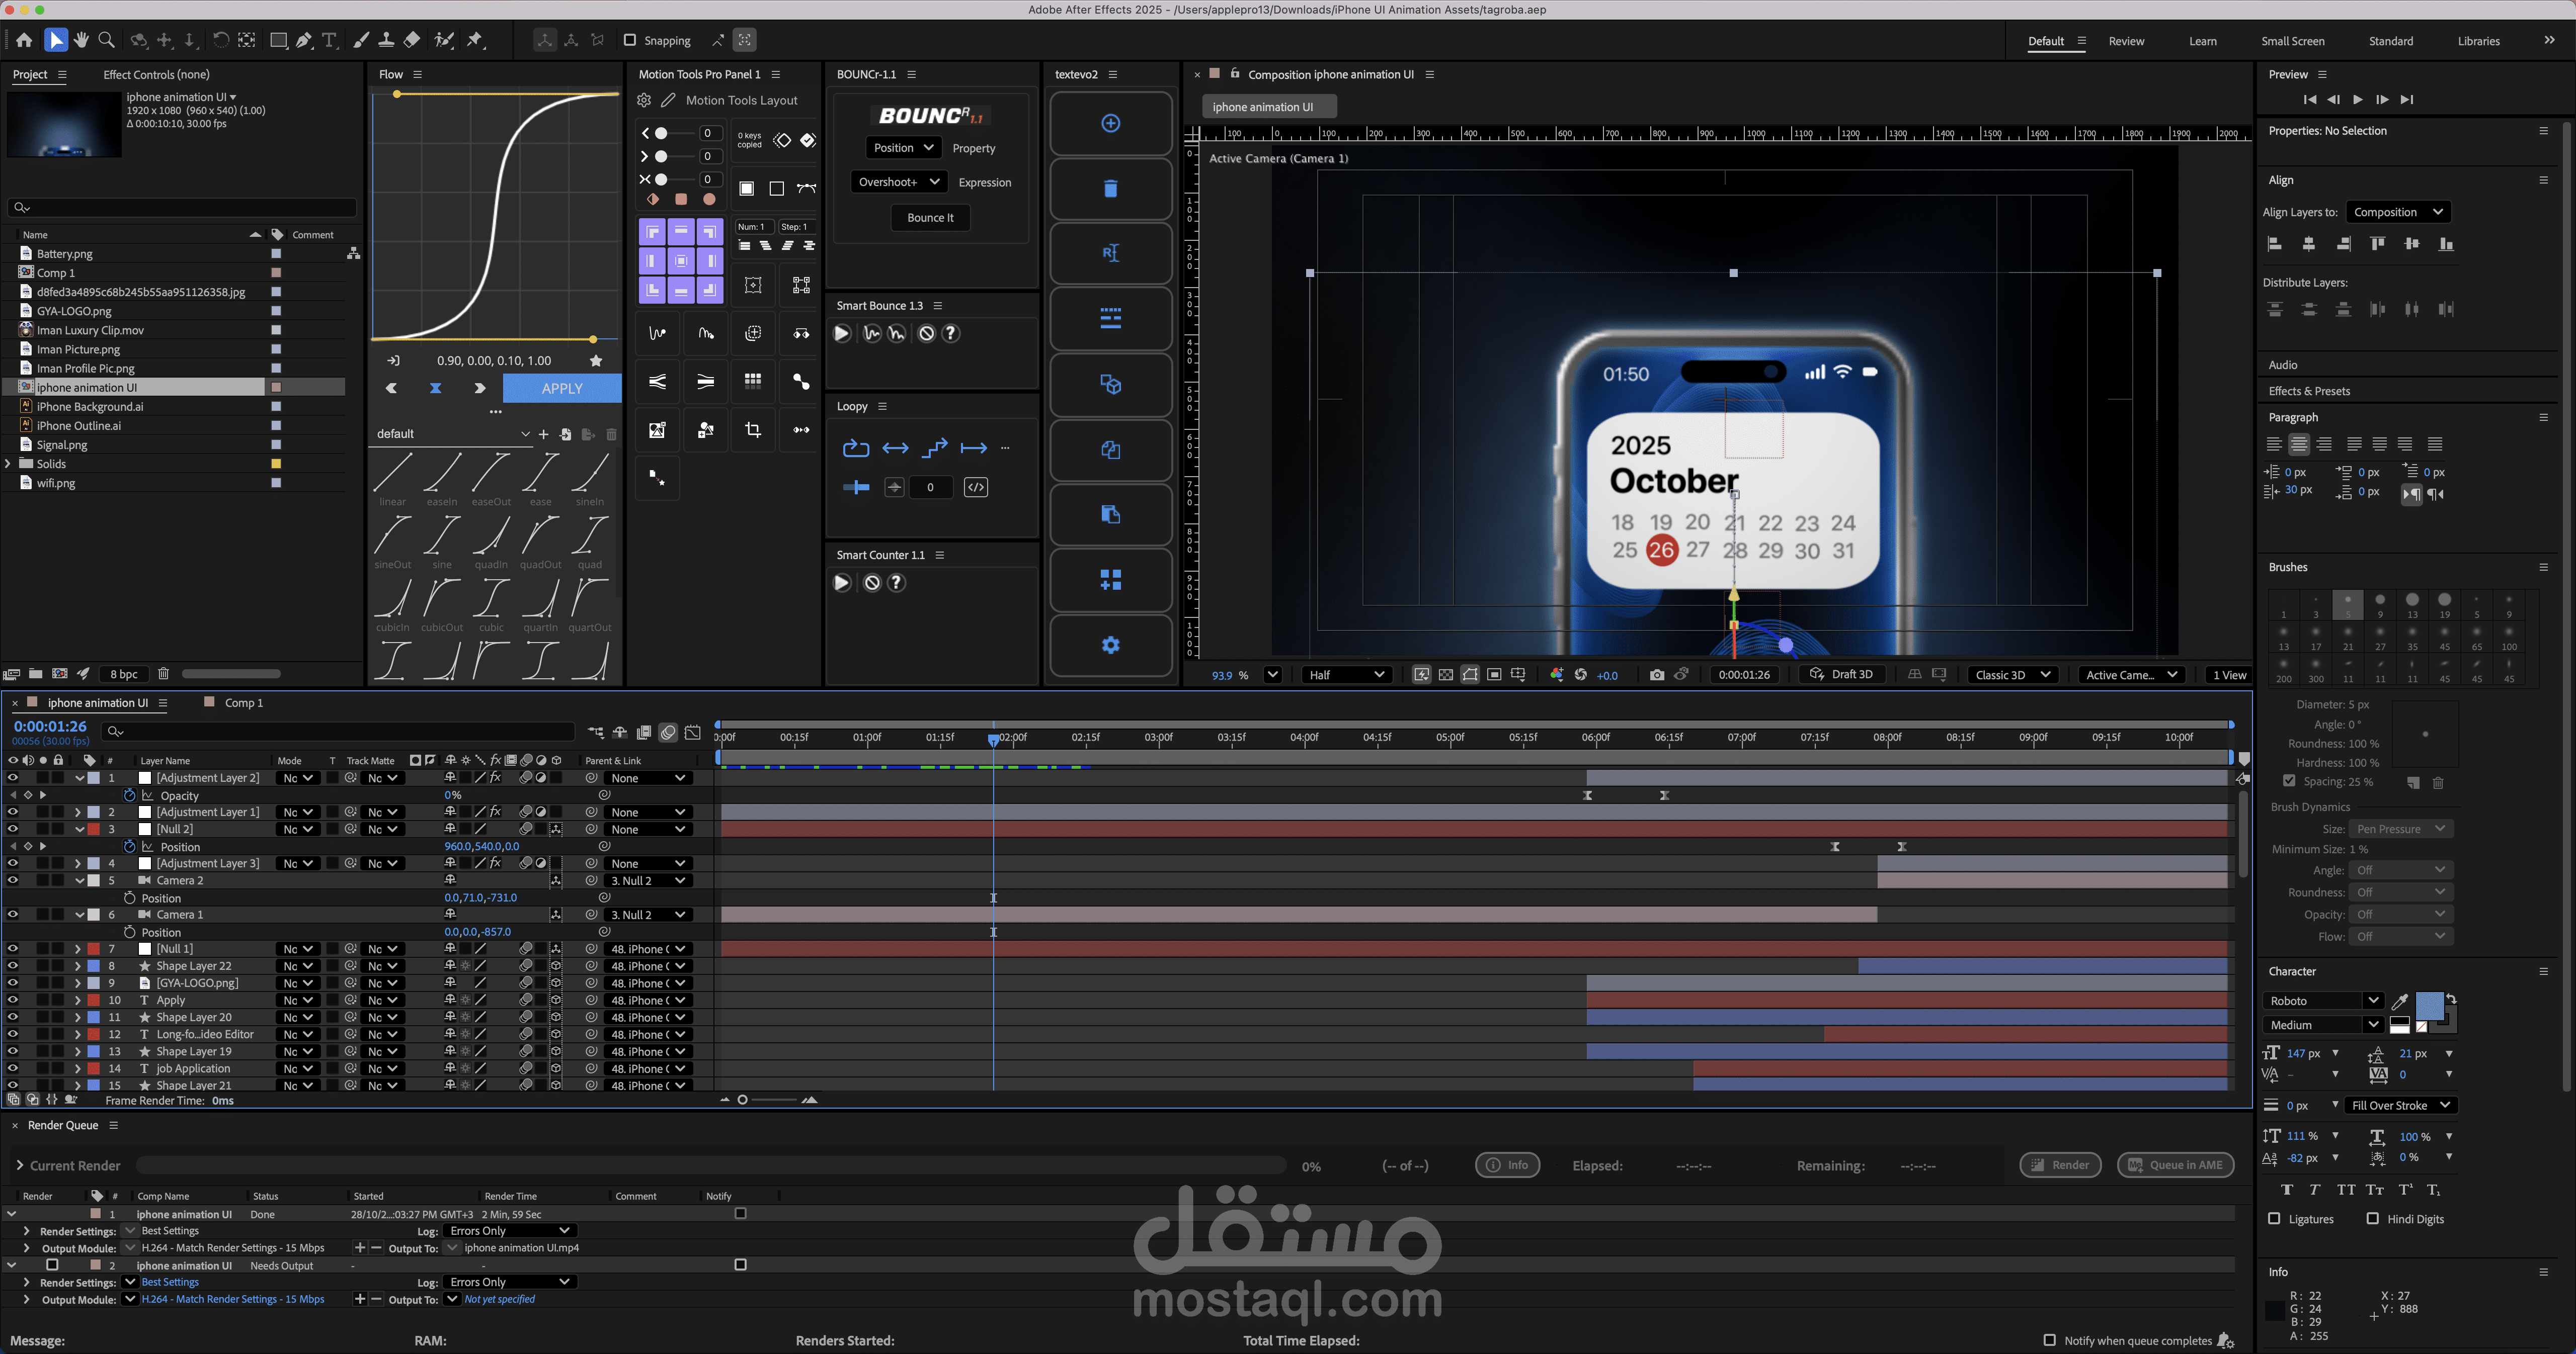The height and width of the screenshot is (1354, 2576).
Task: Click the Project panel search field
Action: [182, 208]
